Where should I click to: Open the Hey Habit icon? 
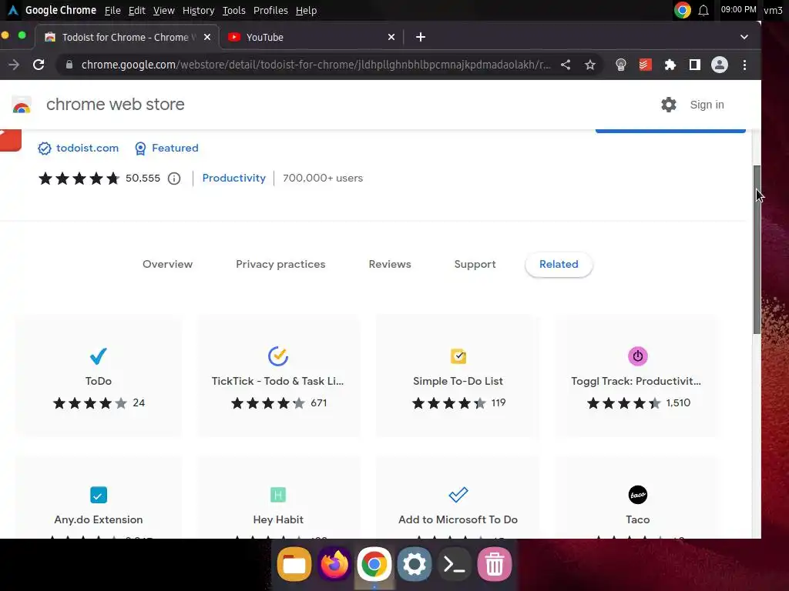(278, 495)
